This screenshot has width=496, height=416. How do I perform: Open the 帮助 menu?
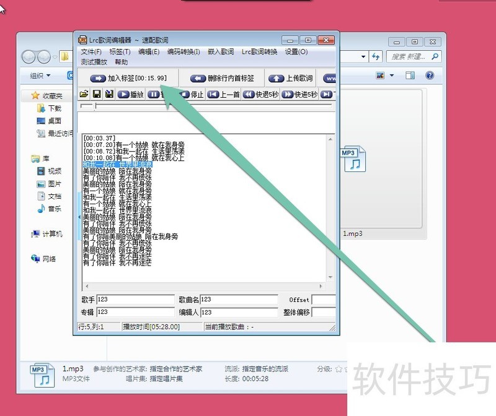(122, 62)
